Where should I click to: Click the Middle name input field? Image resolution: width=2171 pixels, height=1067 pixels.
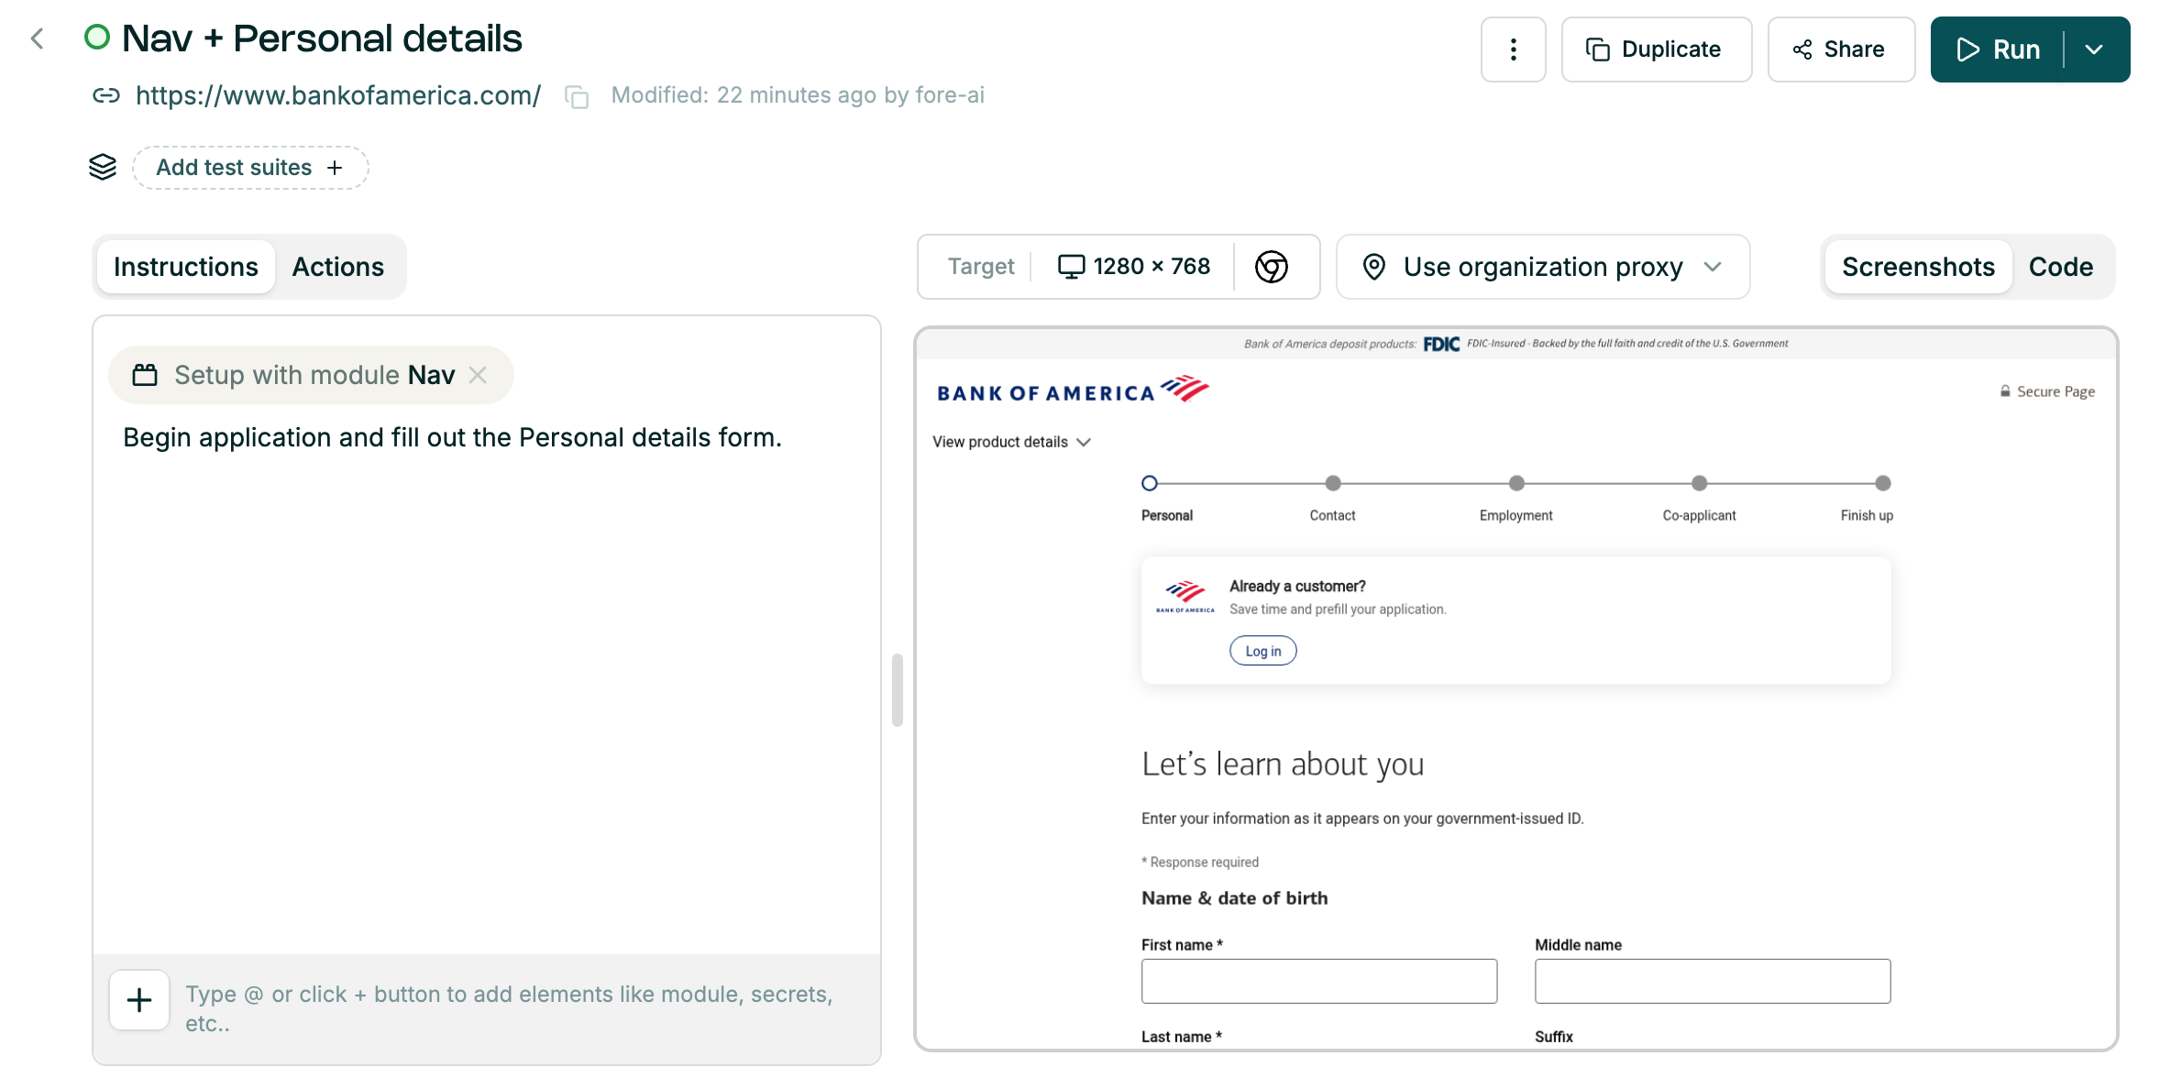tap(1713, 981)
